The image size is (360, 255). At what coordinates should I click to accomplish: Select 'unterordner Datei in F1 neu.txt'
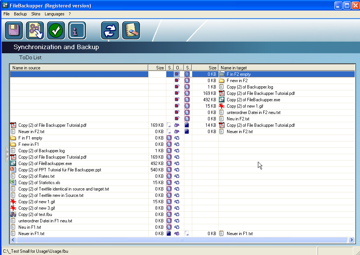pos(45,221)
